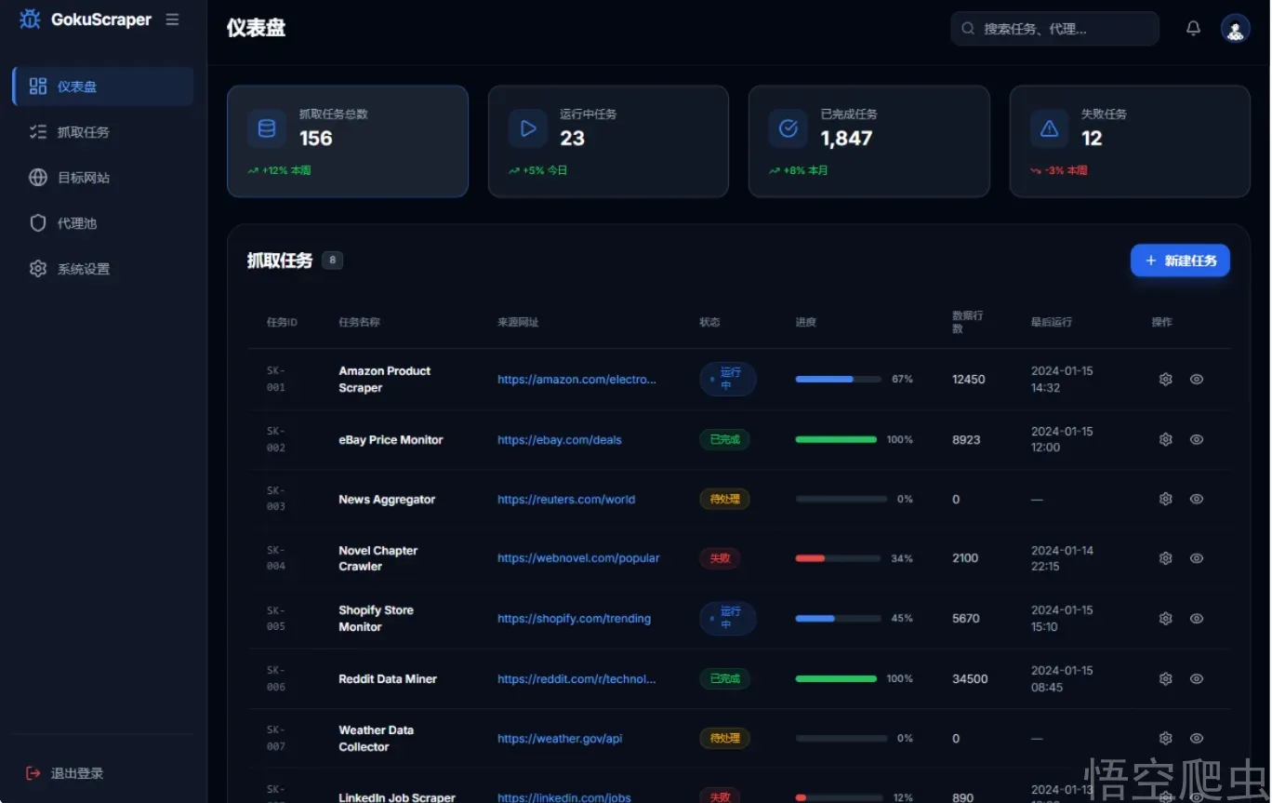
Task: Click the database icon in 抓取任务总数 card
Action: (267, 128)
